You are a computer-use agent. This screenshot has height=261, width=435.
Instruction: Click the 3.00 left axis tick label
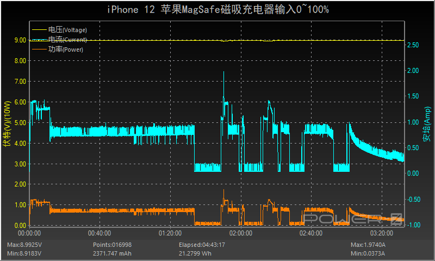tap(20, 164)
